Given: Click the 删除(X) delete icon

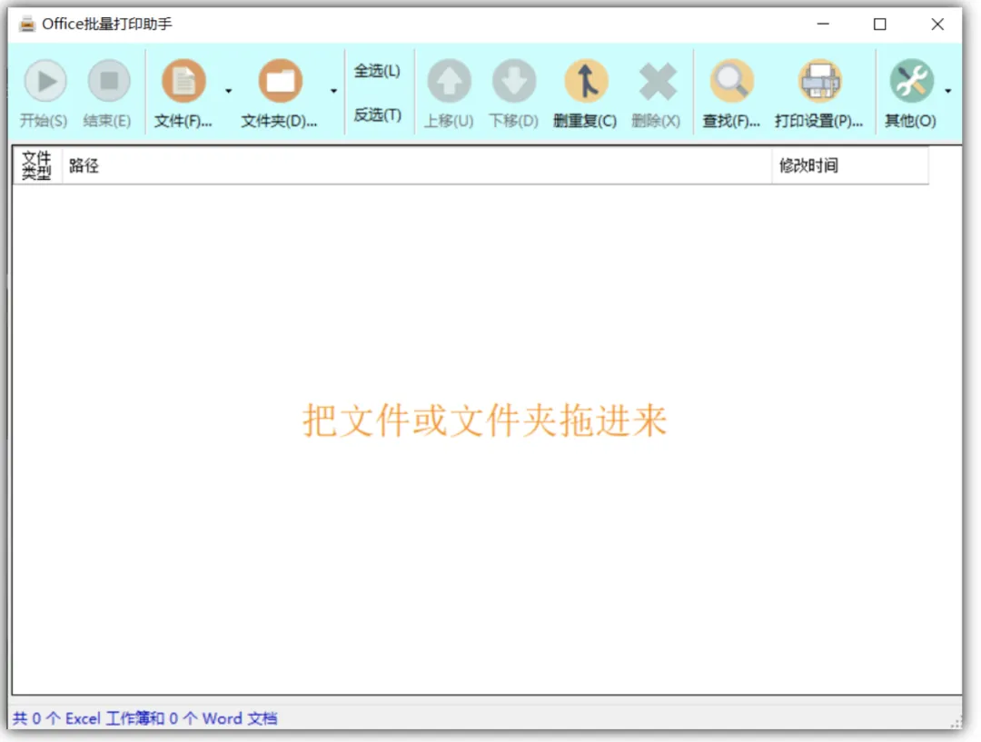Looking at the screenshot, I should [657, 82].
